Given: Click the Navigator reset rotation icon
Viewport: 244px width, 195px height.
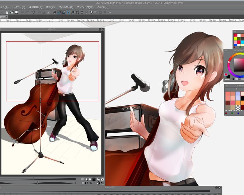Looking at the screenshot, I should coord(94,183).
